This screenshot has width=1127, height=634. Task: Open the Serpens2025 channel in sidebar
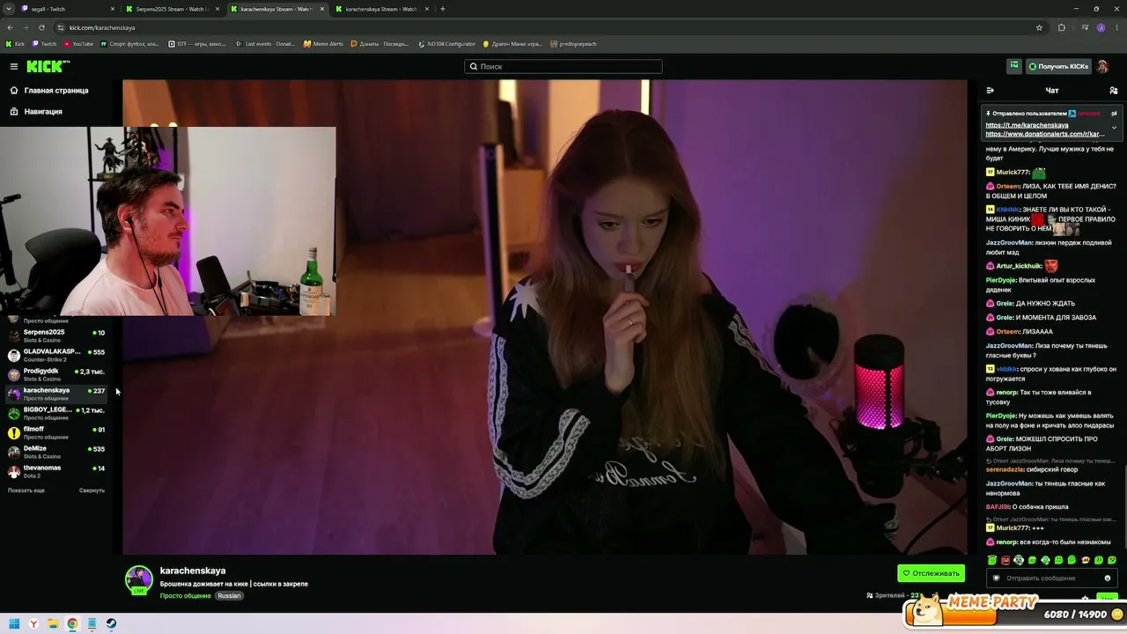coord(56,335)
